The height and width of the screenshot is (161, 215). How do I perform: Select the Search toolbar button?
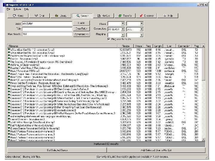point(82,16)
